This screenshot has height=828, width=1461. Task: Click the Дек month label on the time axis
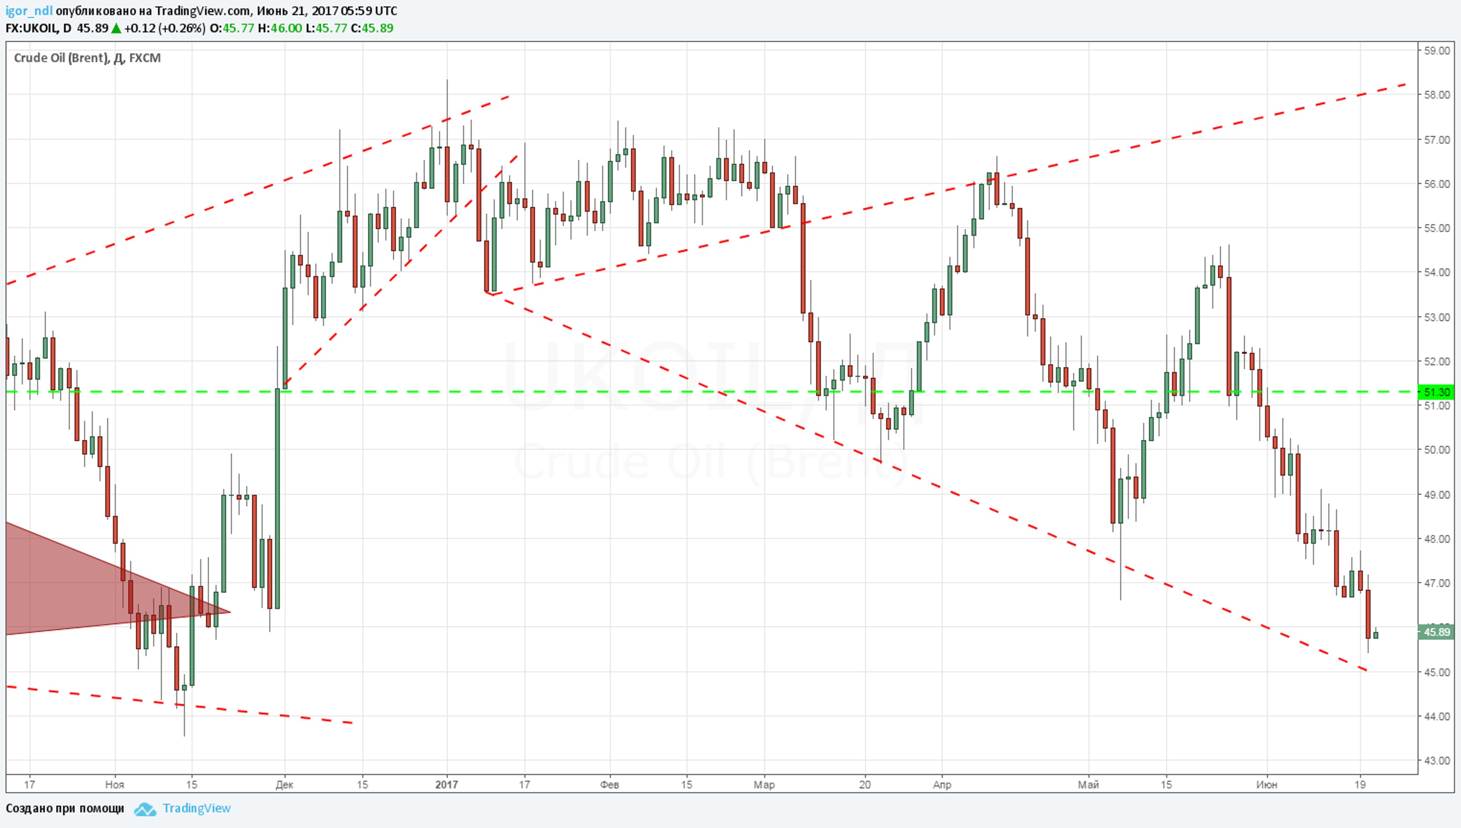click(x=284, y=785)
